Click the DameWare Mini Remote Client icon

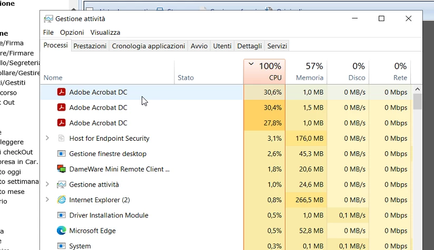62,169
